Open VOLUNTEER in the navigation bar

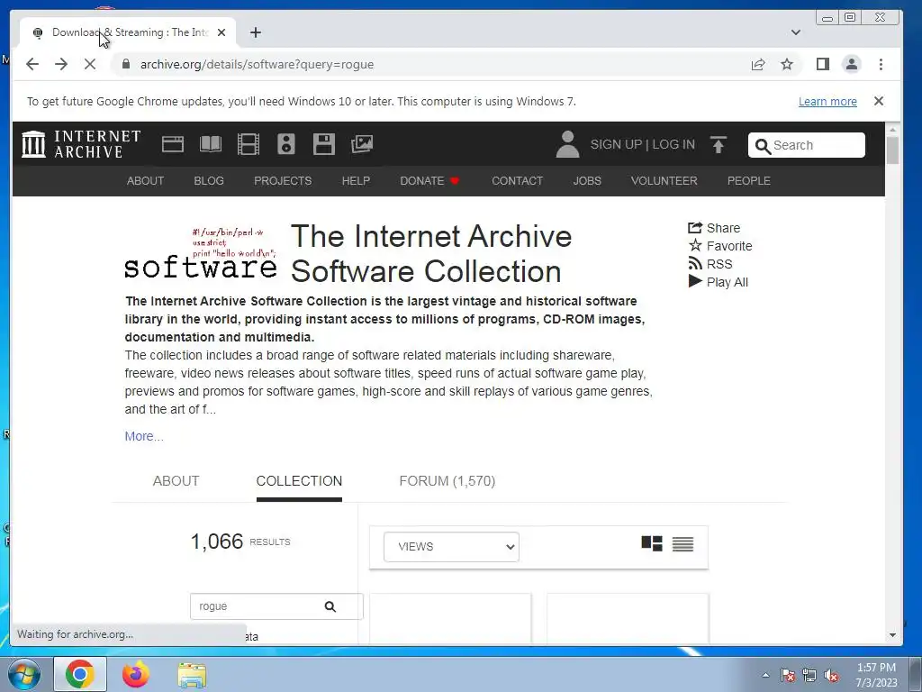pyautogui.click(x=664, y=180)
